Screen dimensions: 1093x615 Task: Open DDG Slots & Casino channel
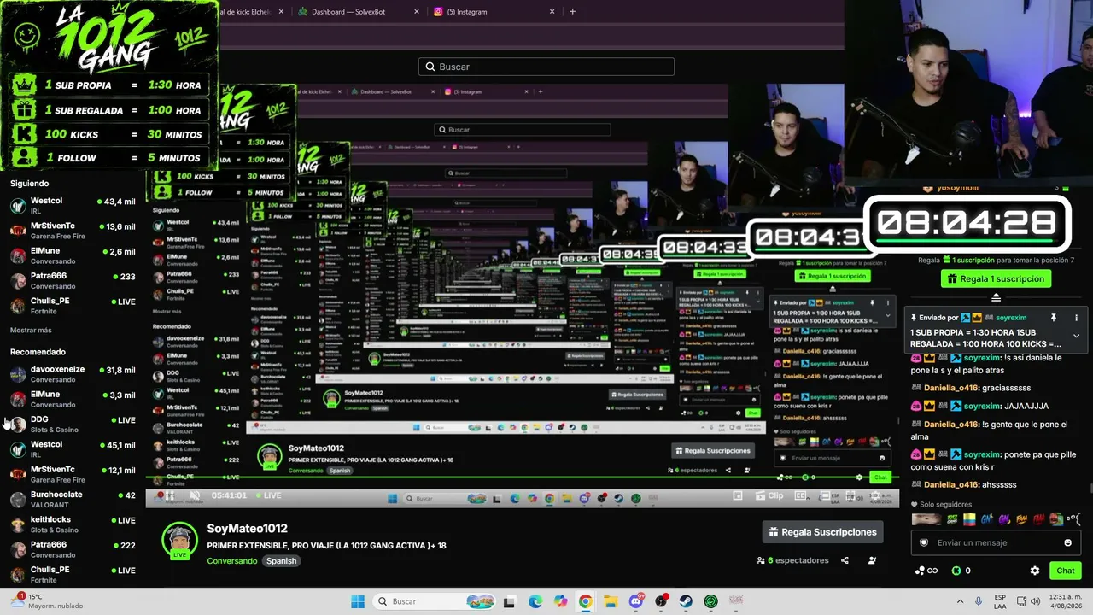(73, 425)
